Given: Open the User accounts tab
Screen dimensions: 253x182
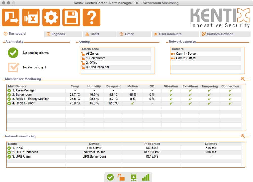Looking at the screenshot, I should click(175, 34).
